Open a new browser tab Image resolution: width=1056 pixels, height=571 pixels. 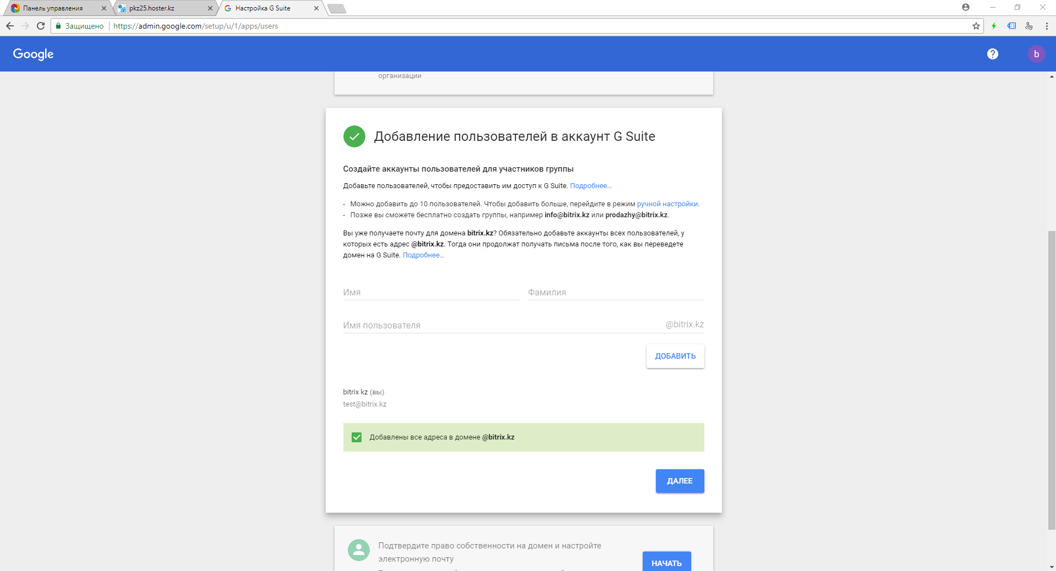pyautogui.click(x=337, y=8)
